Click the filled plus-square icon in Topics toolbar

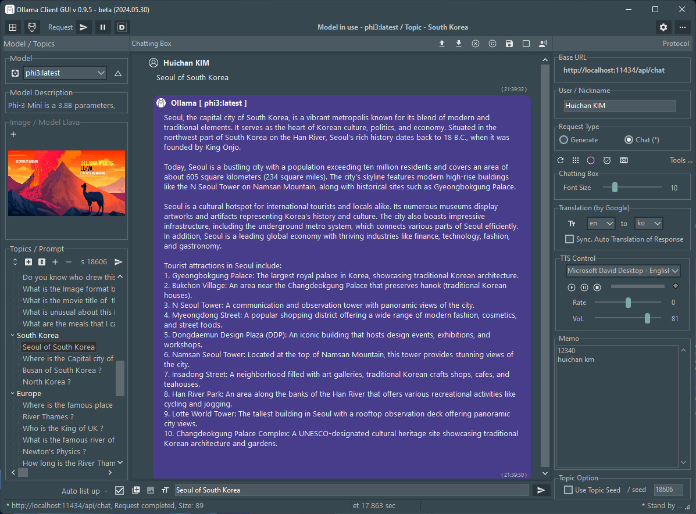pyautogui.click(x=28, y=262)
